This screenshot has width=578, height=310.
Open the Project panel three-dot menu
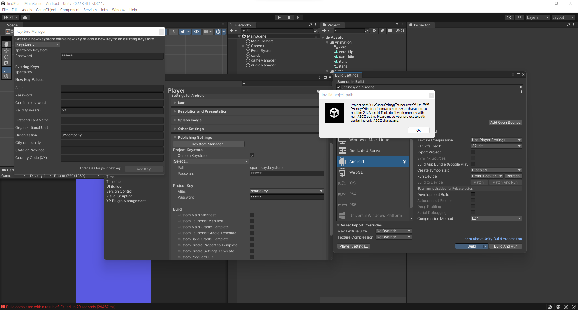click(x=402, y=25)
